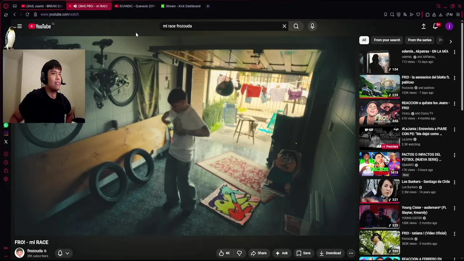Open more actions ellipsis under video
The width and height of the screenshot is (464, 261).
[x=351, y=253]
